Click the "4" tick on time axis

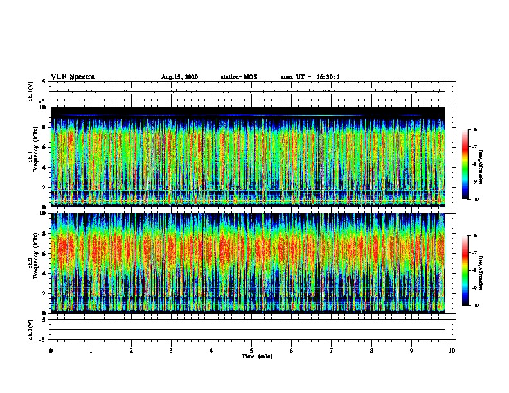(211, 351)
